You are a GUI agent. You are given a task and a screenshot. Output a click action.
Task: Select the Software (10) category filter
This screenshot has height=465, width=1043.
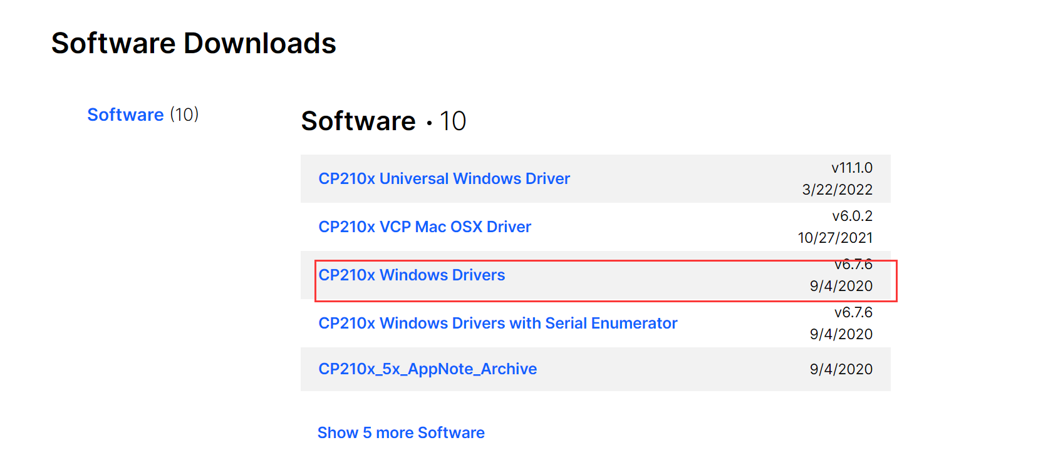point(125,115)
